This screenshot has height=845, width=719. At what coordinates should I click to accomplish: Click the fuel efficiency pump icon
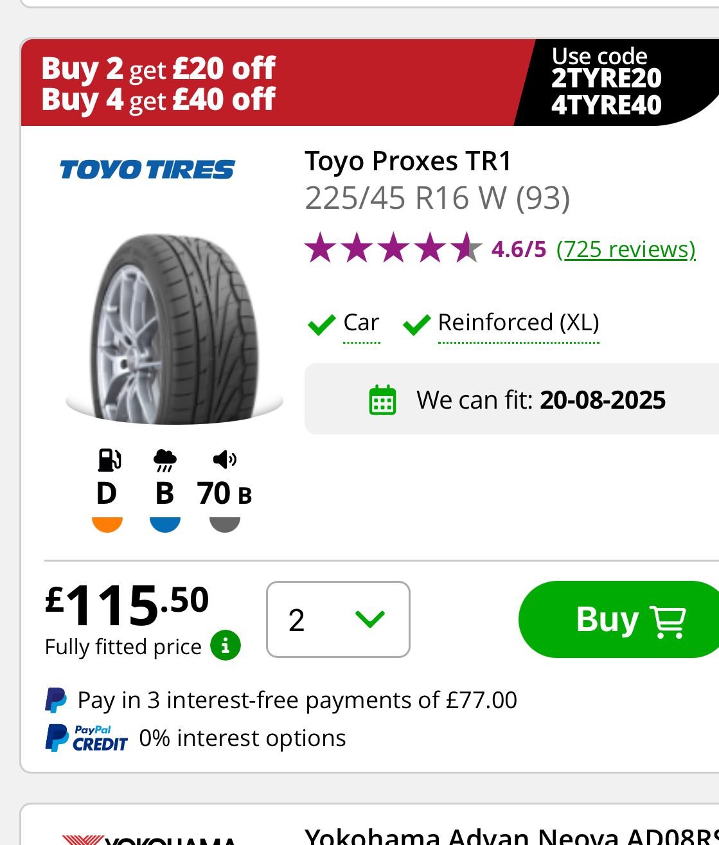click(109, 459)
